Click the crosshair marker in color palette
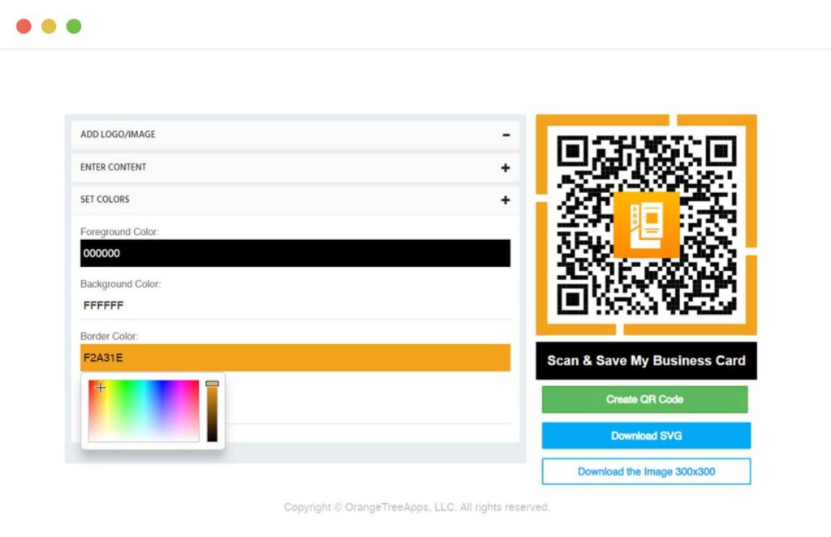The width and height of the screenshot is (831, 537). [x=100, y=388]
